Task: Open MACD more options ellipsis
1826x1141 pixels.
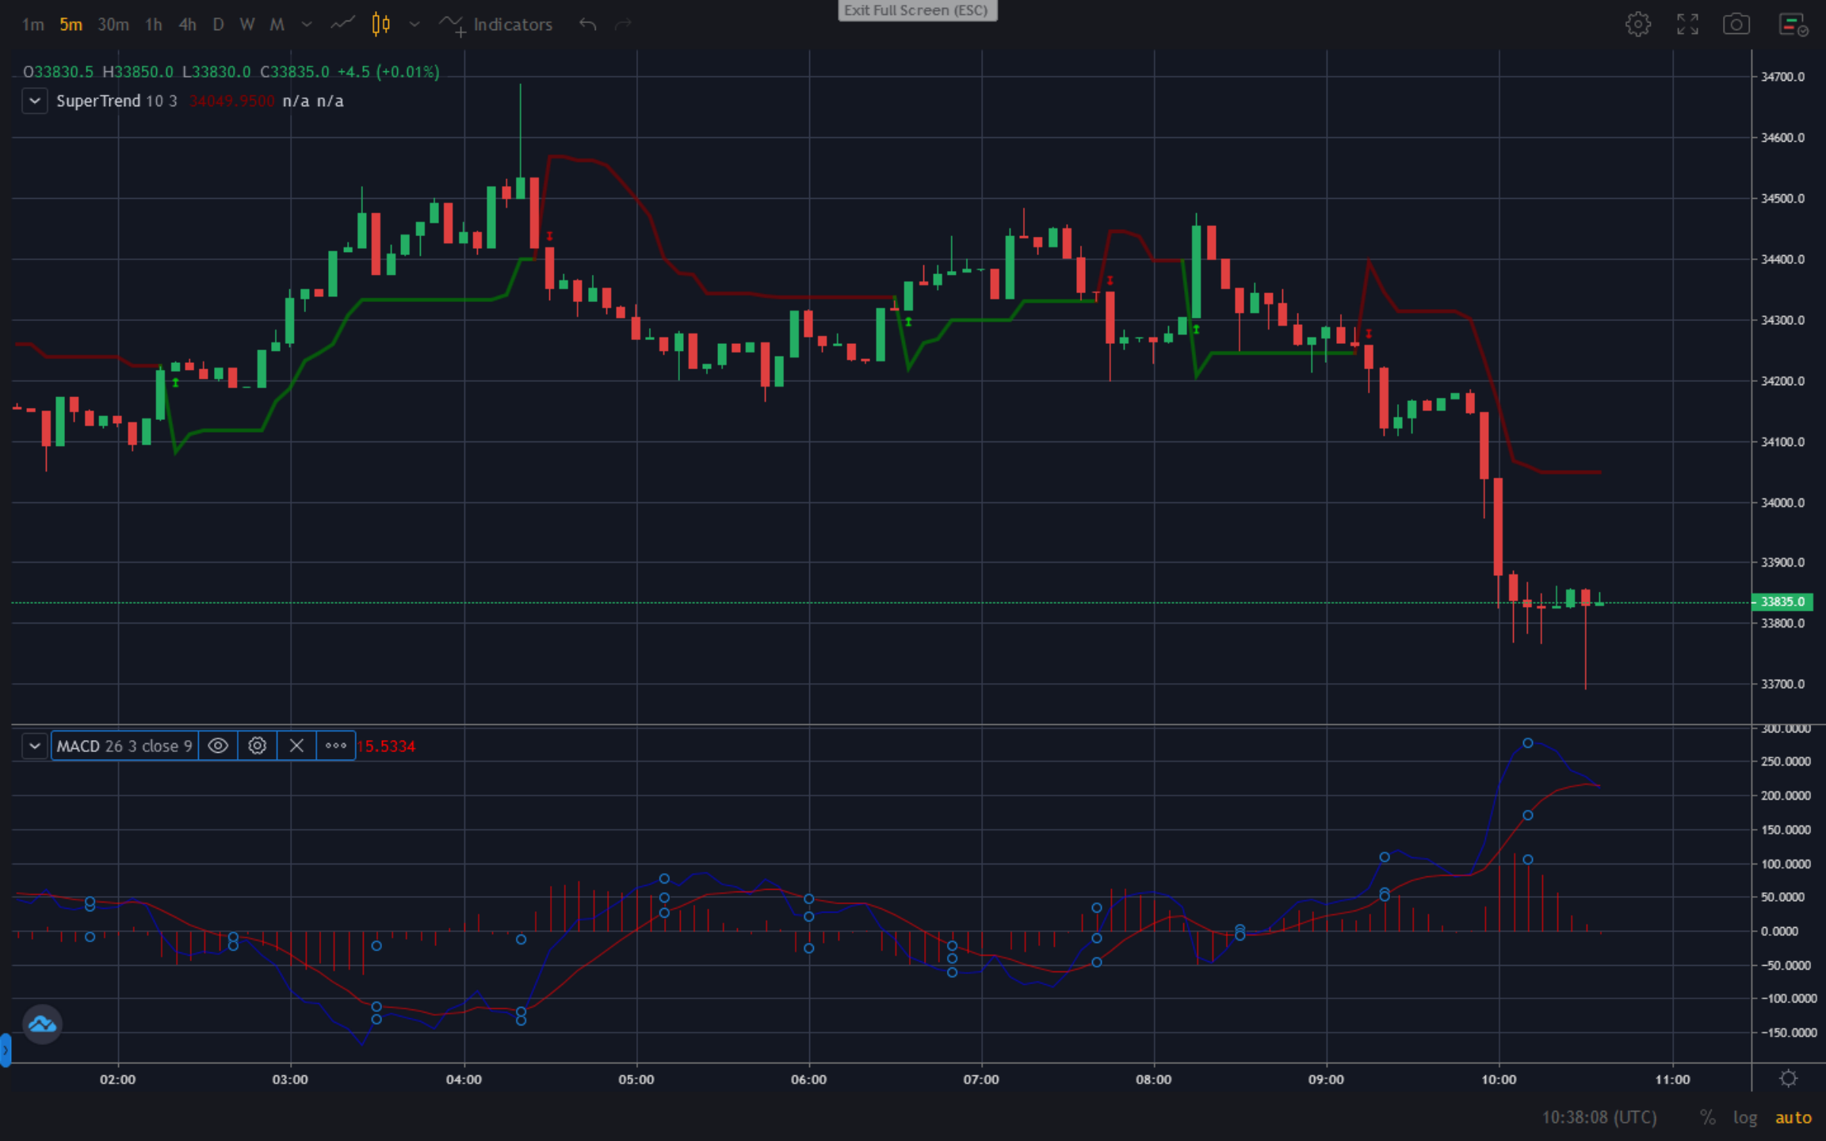Action: click(336, 746)
